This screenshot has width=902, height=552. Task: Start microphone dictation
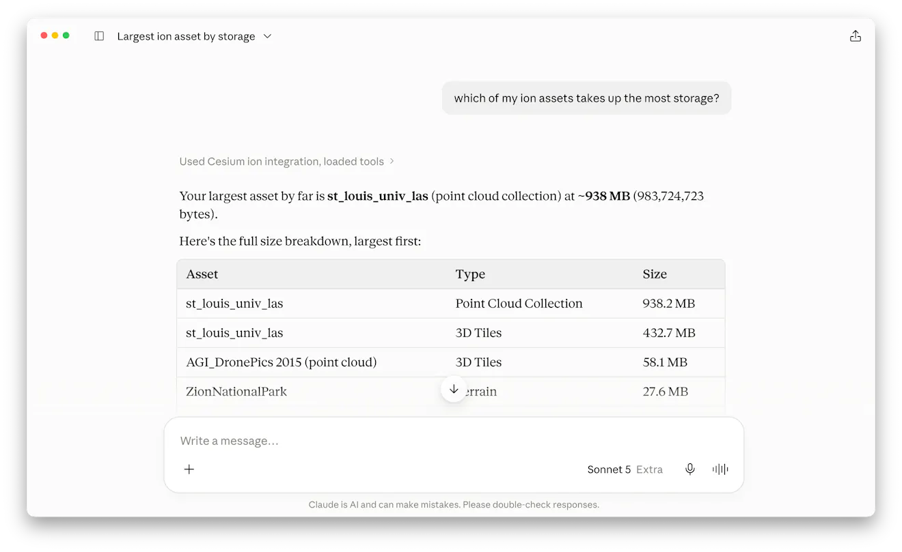click(x=690, y=469)
